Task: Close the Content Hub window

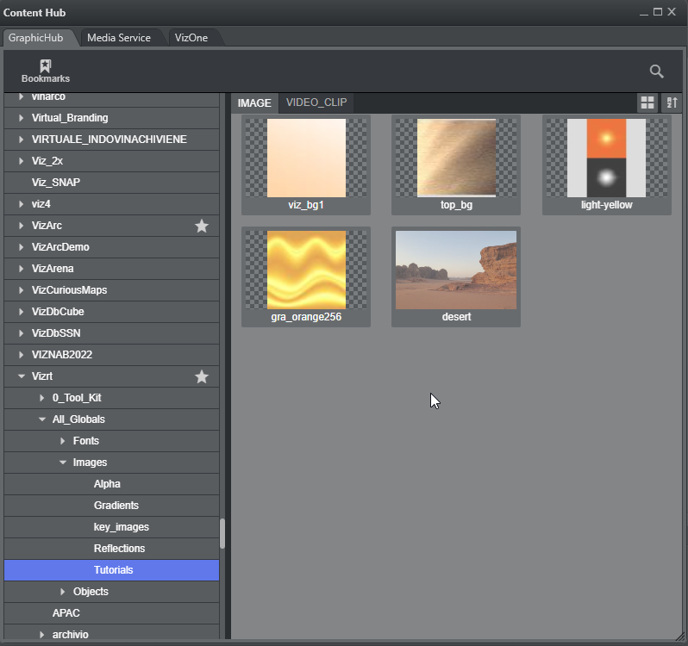Action: coord(672,12)
